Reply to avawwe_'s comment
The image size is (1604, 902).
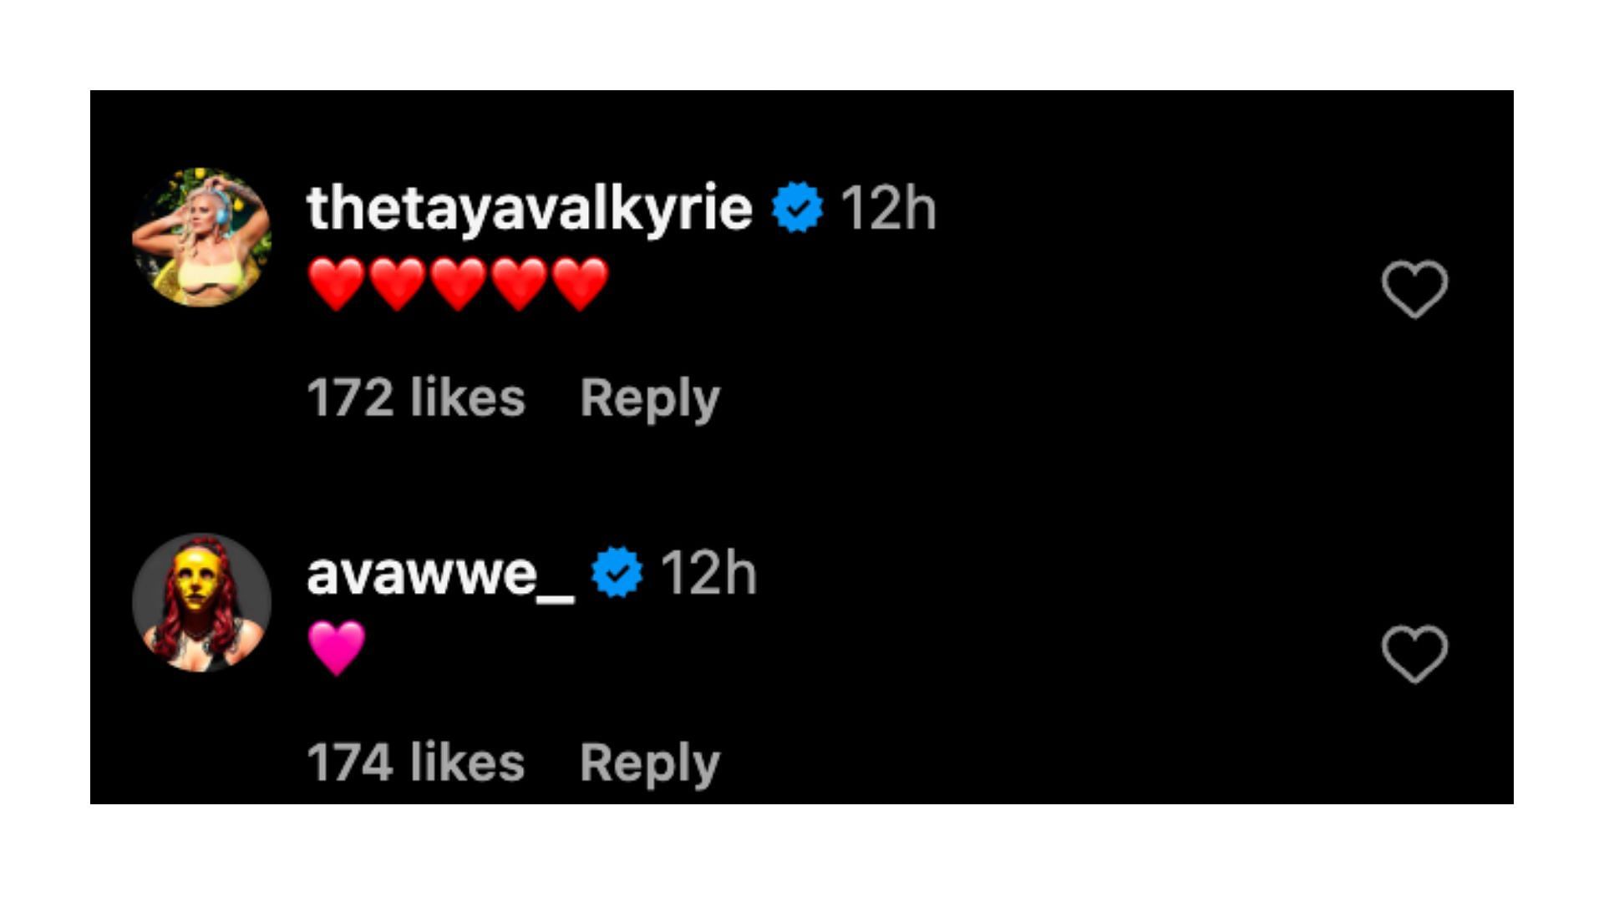click(650, 763)
